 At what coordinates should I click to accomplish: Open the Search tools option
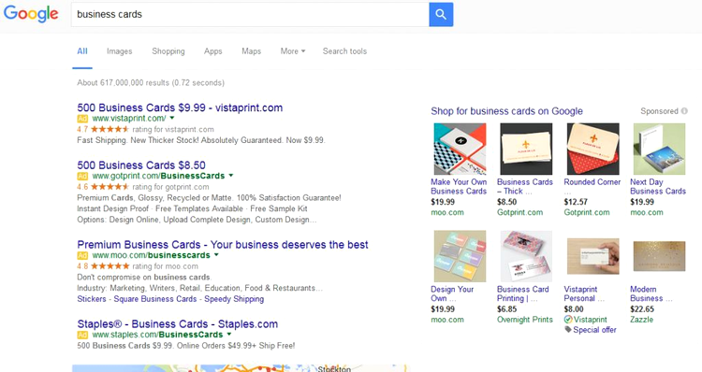coord(344,51)
